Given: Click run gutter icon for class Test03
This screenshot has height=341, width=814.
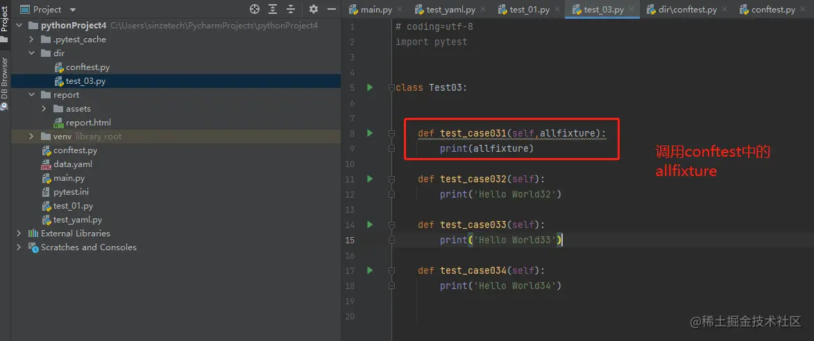Looking at the screenshot, I should click(370, 87).
